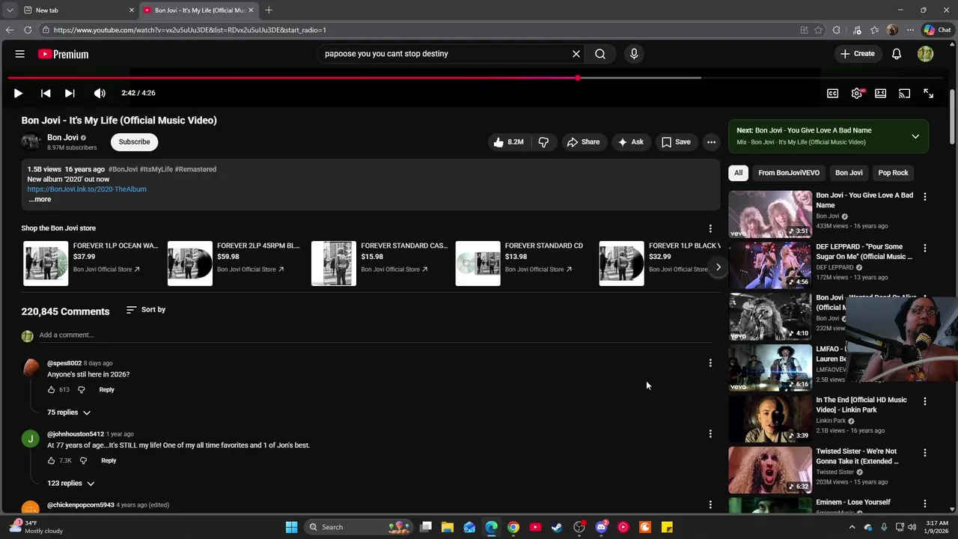The width and height of the screenshot is (958, 539).
Task: Open menu for Linkin Park In The End
Action: pyautogui.click(x=925, y=401)
